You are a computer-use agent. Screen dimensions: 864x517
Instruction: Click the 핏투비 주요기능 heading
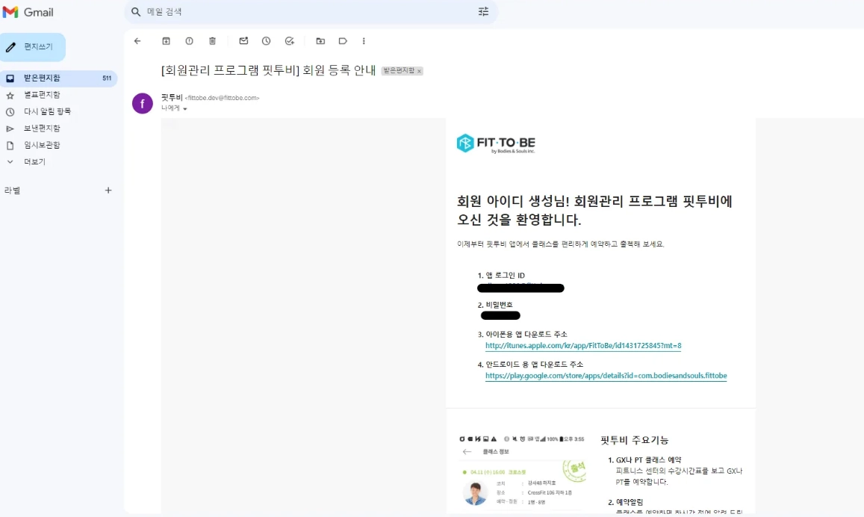(x=634, y=440)
